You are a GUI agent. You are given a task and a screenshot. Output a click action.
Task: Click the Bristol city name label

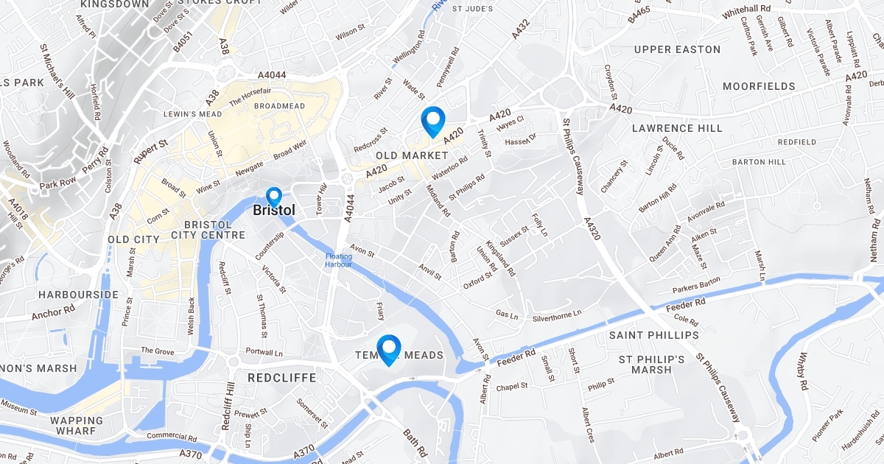click(274, 211)
